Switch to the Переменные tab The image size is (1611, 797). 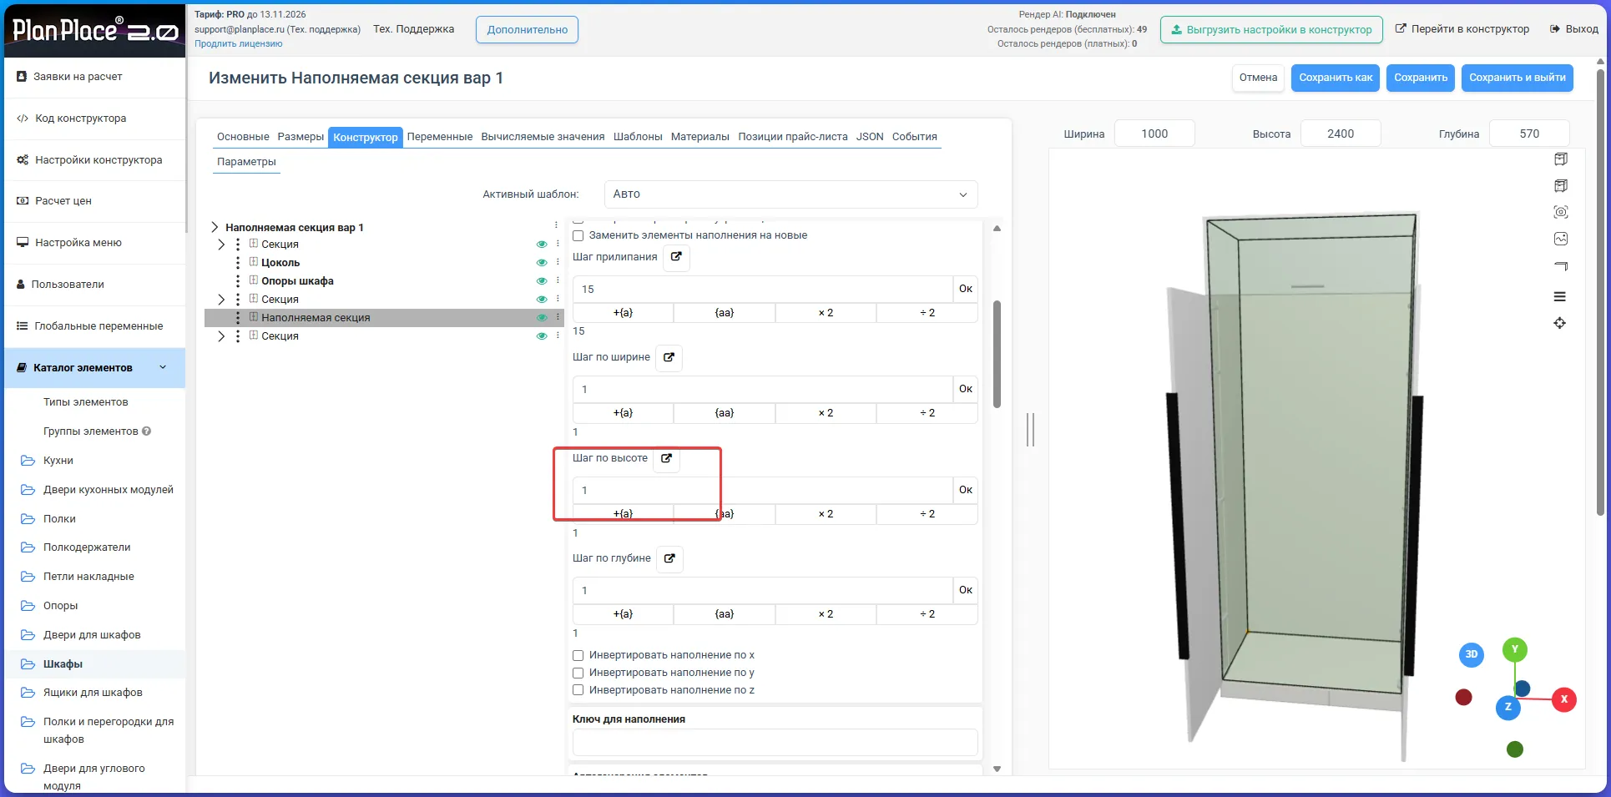(440, 137)
